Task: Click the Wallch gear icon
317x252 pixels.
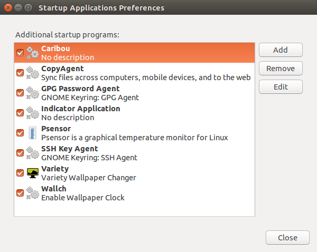Action: [x=32, y=193]
